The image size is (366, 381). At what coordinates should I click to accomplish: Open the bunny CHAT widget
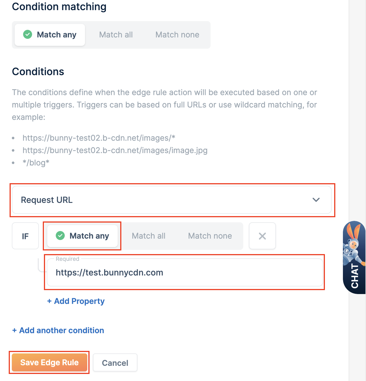tap(354, 257)
